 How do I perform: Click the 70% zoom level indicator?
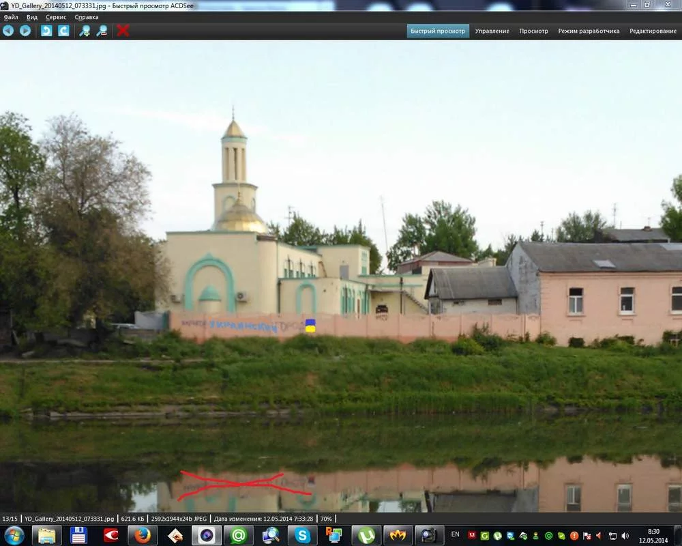point(325,519)
